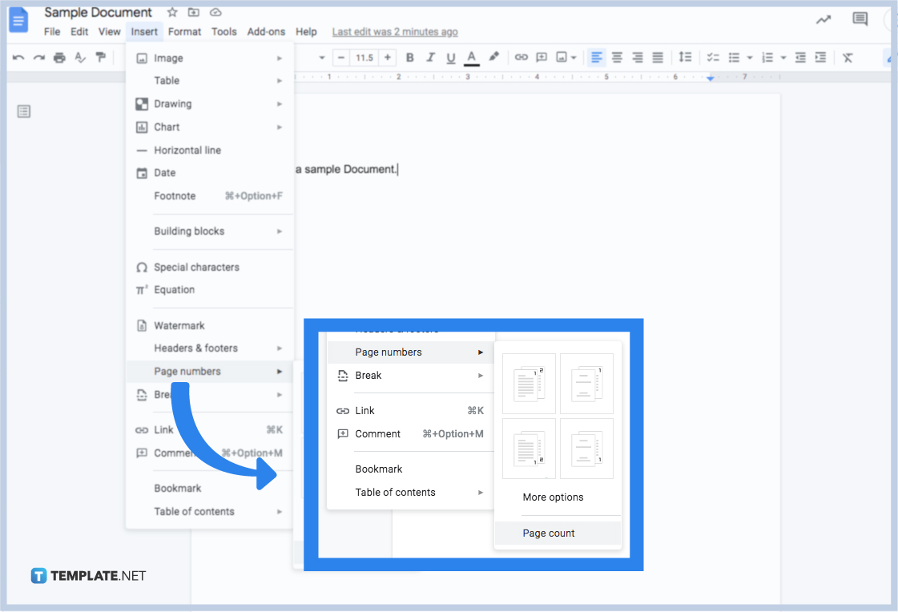Click the undo arrow
898x612 pixels.
pyautogui.click(x=17, y=57)
